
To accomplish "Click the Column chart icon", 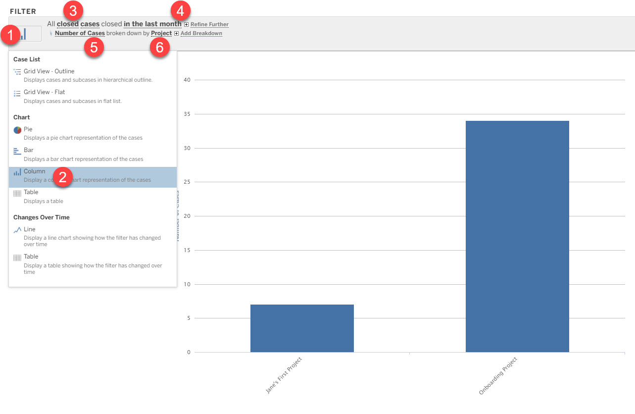I will click(x=17, y=172).
